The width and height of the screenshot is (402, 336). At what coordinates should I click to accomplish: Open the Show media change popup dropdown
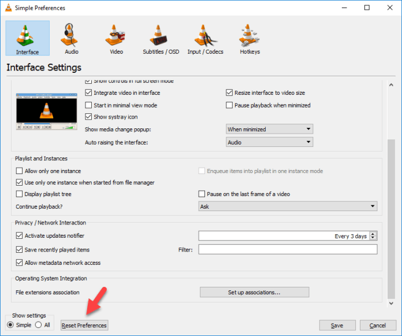pyautogui.click(x=269, y=130)
